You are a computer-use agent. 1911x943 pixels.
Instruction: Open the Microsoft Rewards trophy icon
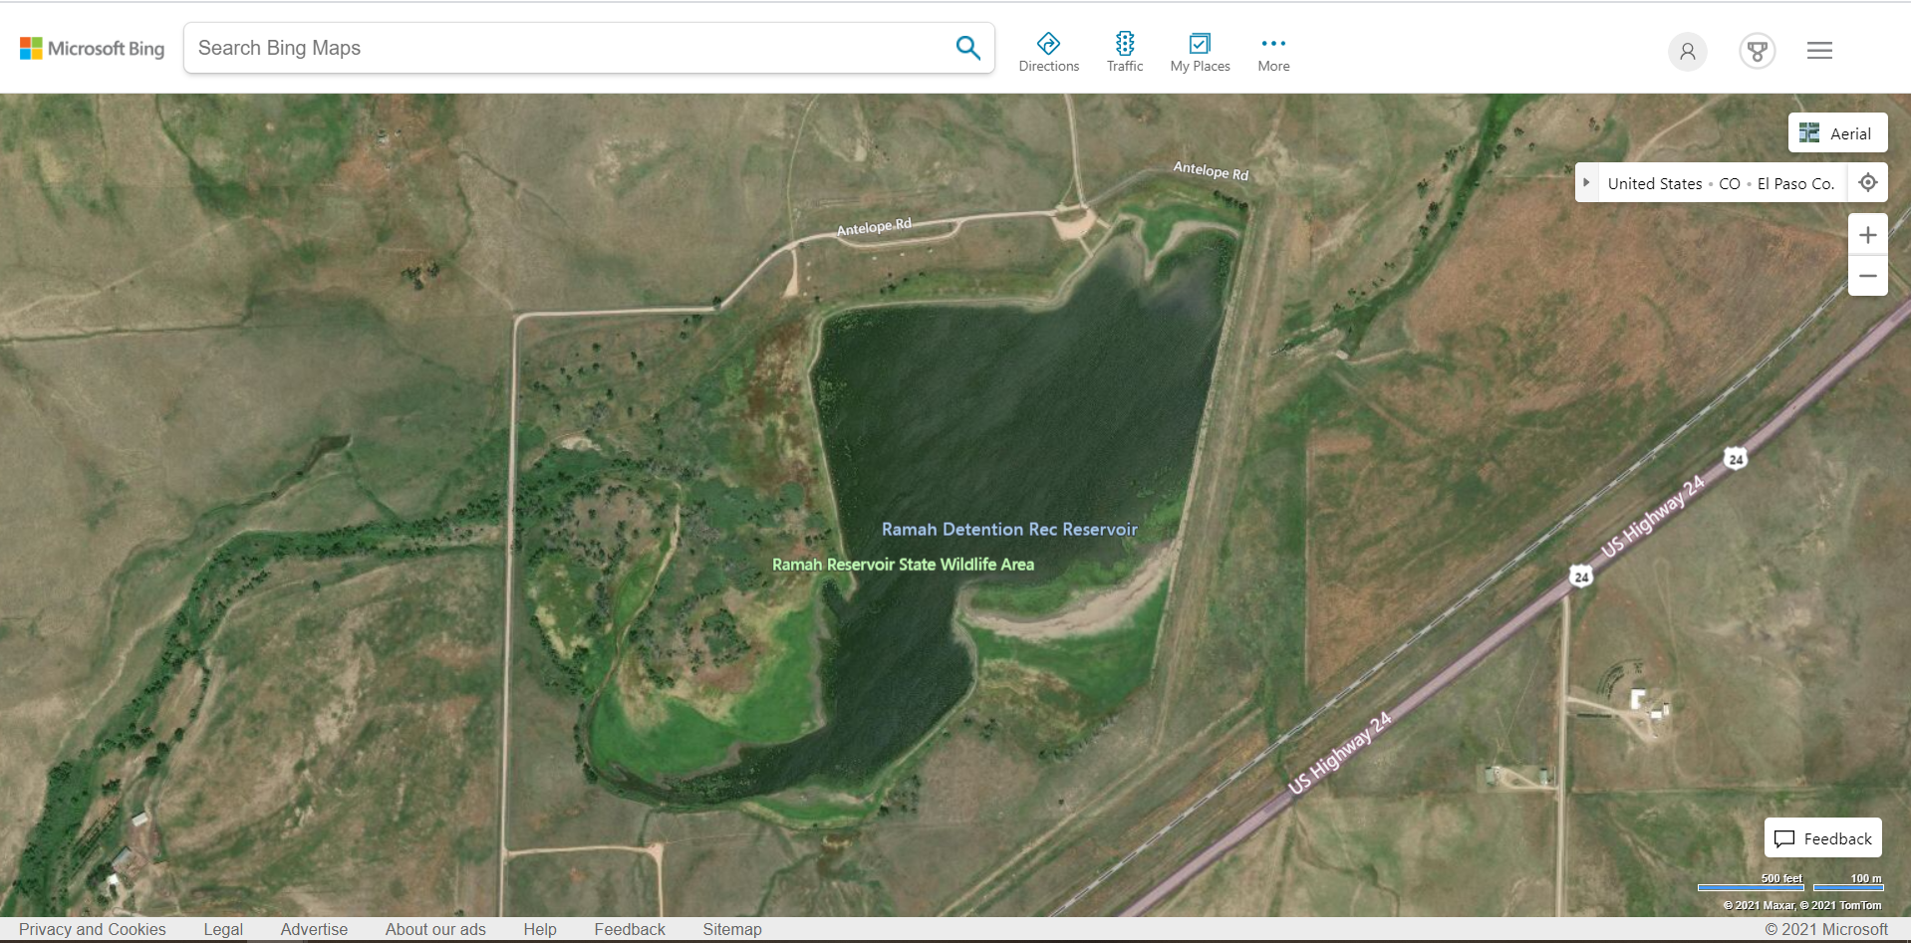click(x=1757, y=51)
